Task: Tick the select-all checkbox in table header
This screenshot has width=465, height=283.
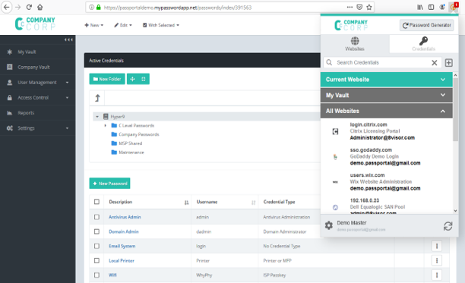Action: tap(96, 202)
